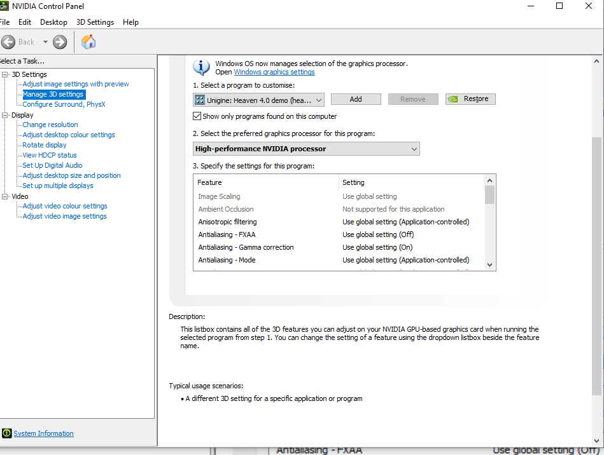Click the NVIDIA Control Panel title icon
Screen dimensions: 604x455
pyautogui.click(x=4, y=6)
